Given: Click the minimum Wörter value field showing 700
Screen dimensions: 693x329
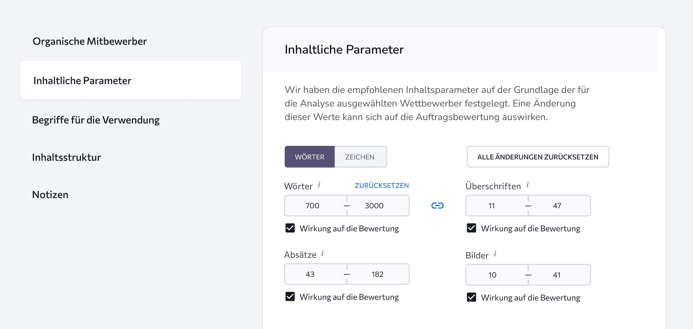Looking at the screenshot, I should (313, 205).
